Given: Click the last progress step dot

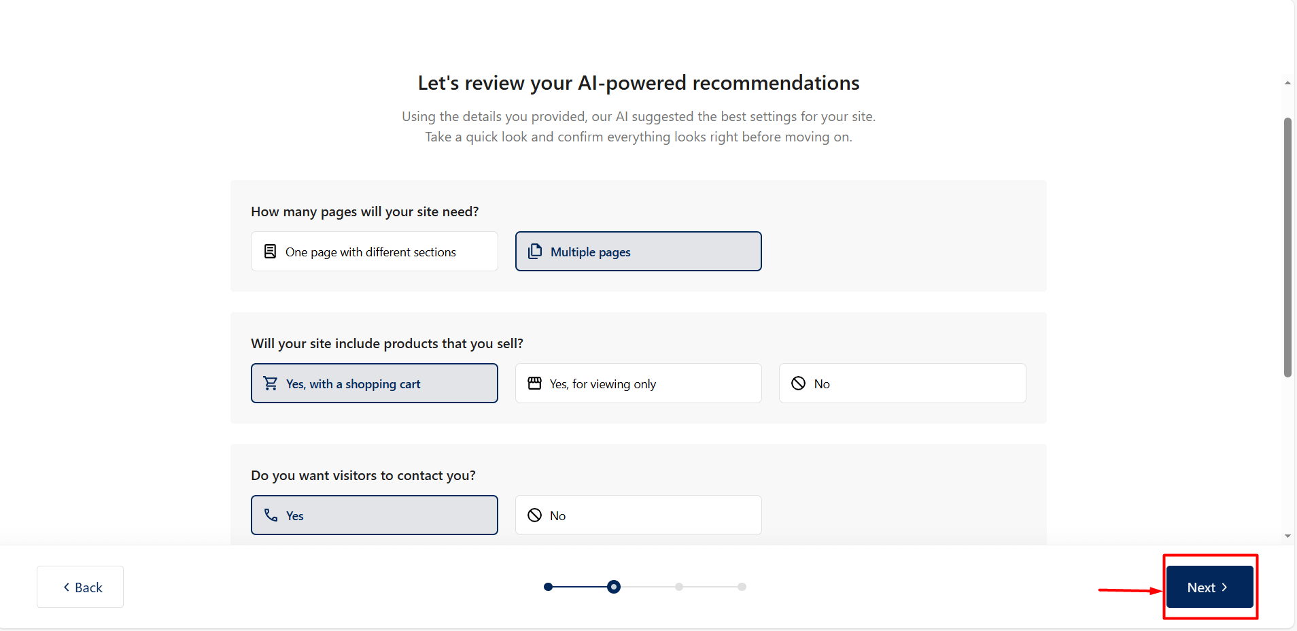Looking at the screenshot, I should pyautogui.click(x=742, y=587).
